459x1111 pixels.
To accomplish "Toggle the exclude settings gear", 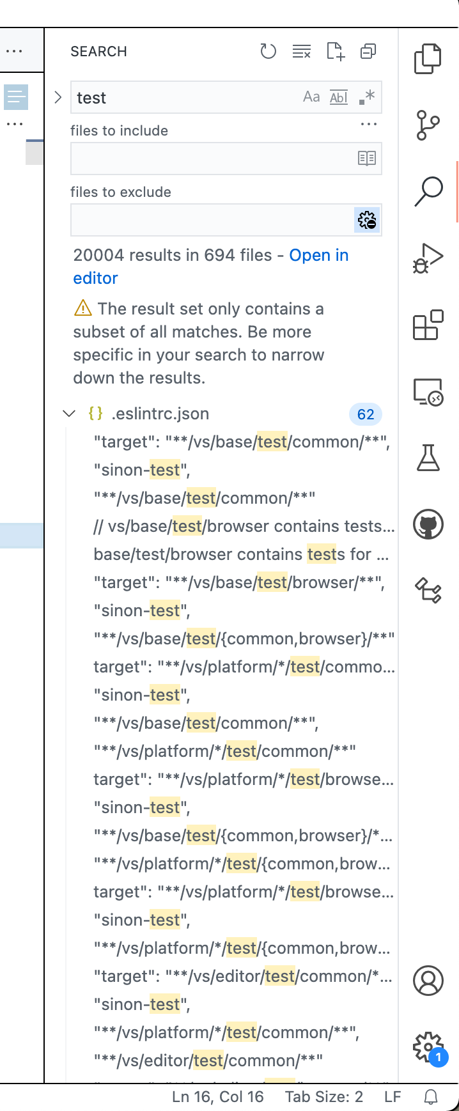I will [367, 220].
